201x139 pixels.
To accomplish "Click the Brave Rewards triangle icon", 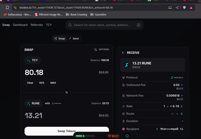I will [191, 8].
